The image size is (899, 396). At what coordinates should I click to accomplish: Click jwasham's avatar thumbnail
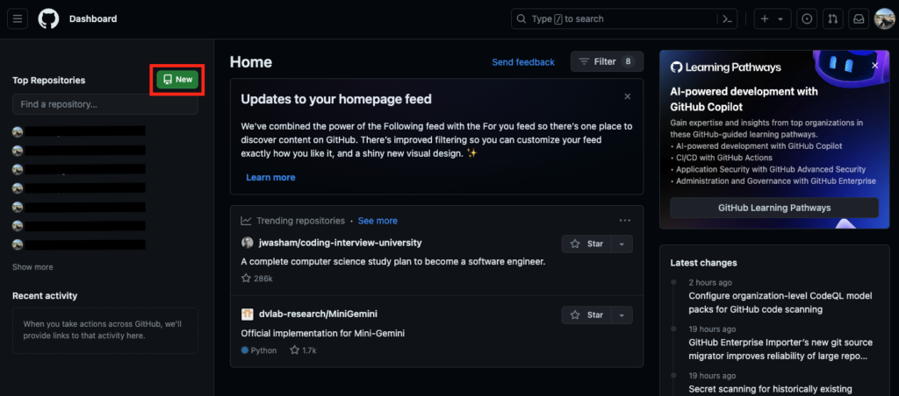(x=247, y=243)
